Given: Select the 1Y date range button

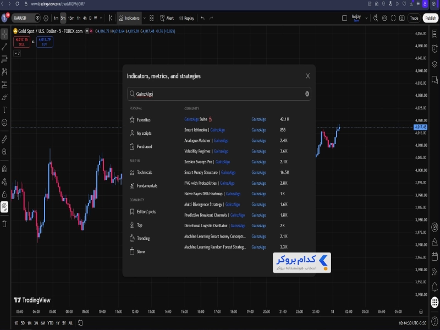Looking at the screenshot, I should tap(58, 323).
